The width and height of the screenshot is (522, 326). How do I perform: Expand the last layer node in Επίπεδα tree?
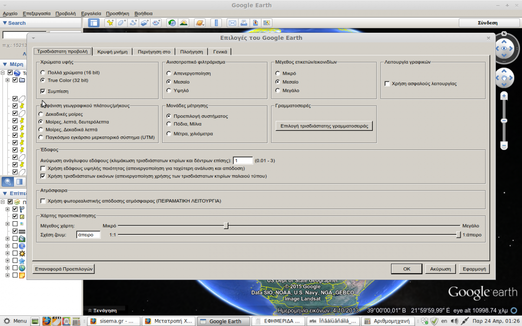[x=7, y=275]
